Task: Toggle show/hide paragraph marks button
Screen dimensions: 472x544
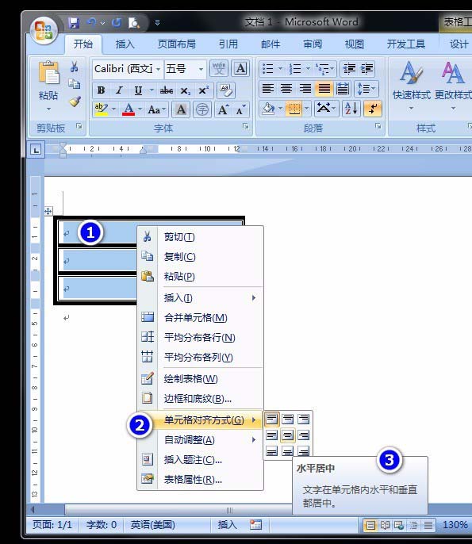Action: 373,109
